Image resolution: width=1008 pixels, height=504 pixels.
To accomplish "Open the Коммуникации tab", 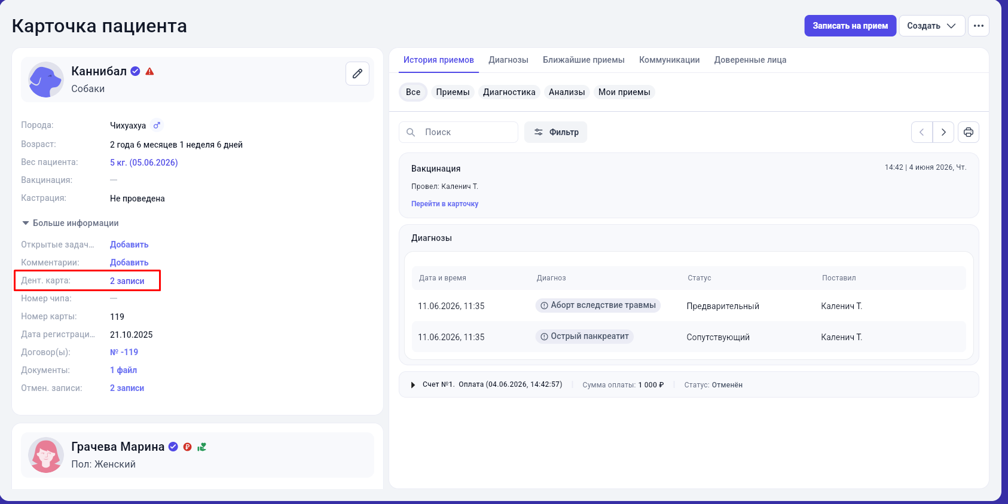I will 669,60.
